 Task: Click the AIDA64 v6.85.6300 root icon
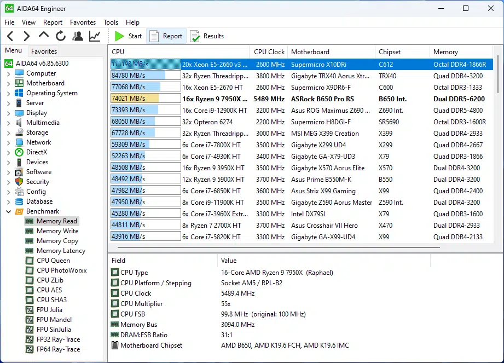tap(9, 64)
